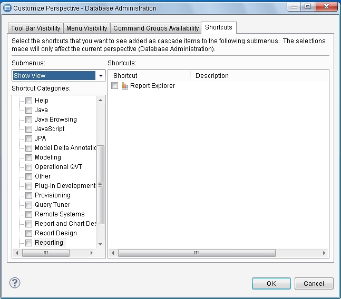Go to Command Groups Availability tab
The width and height of the screenshot is (341, 299).
[156, 28]
